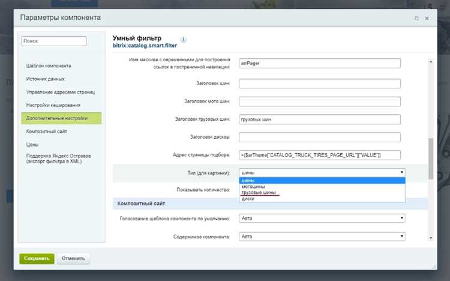Open the Шаблон компонента section
The height and width of the screenshot is (281, 450).
click(49, 66)
